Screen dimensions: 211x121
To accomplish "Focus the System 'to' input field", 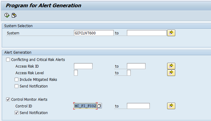I will pos(147,33).
